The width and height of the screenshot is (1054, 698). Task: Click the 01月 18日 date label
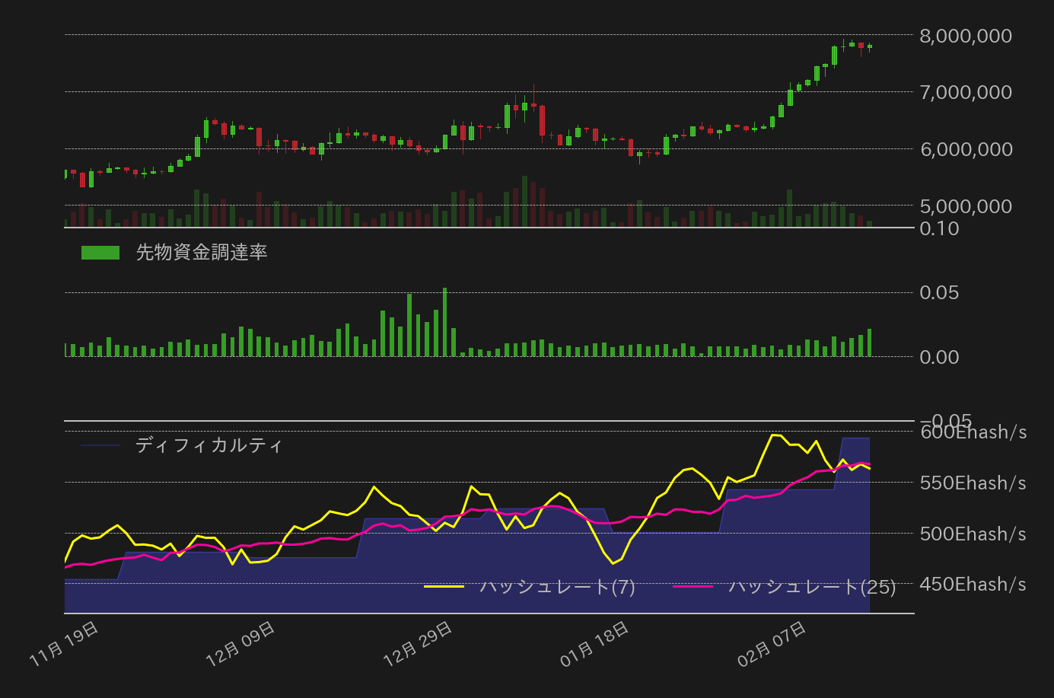[595, 644]
